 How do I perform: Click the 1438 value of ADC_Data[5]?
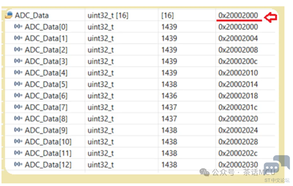click(169, 84)
